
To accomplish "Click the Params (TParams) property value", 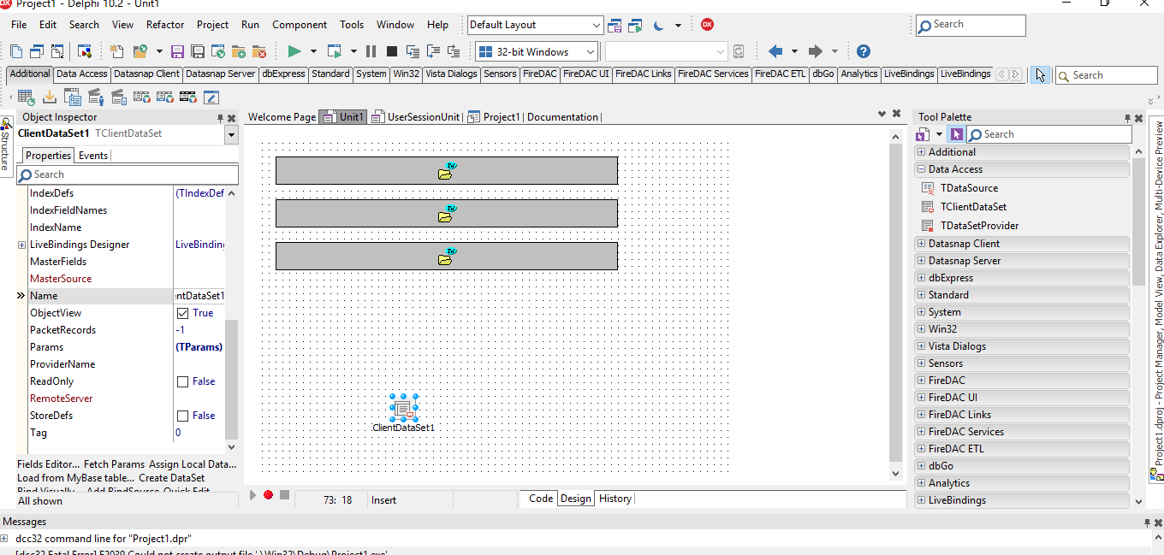I will click(x=199, y=347).
